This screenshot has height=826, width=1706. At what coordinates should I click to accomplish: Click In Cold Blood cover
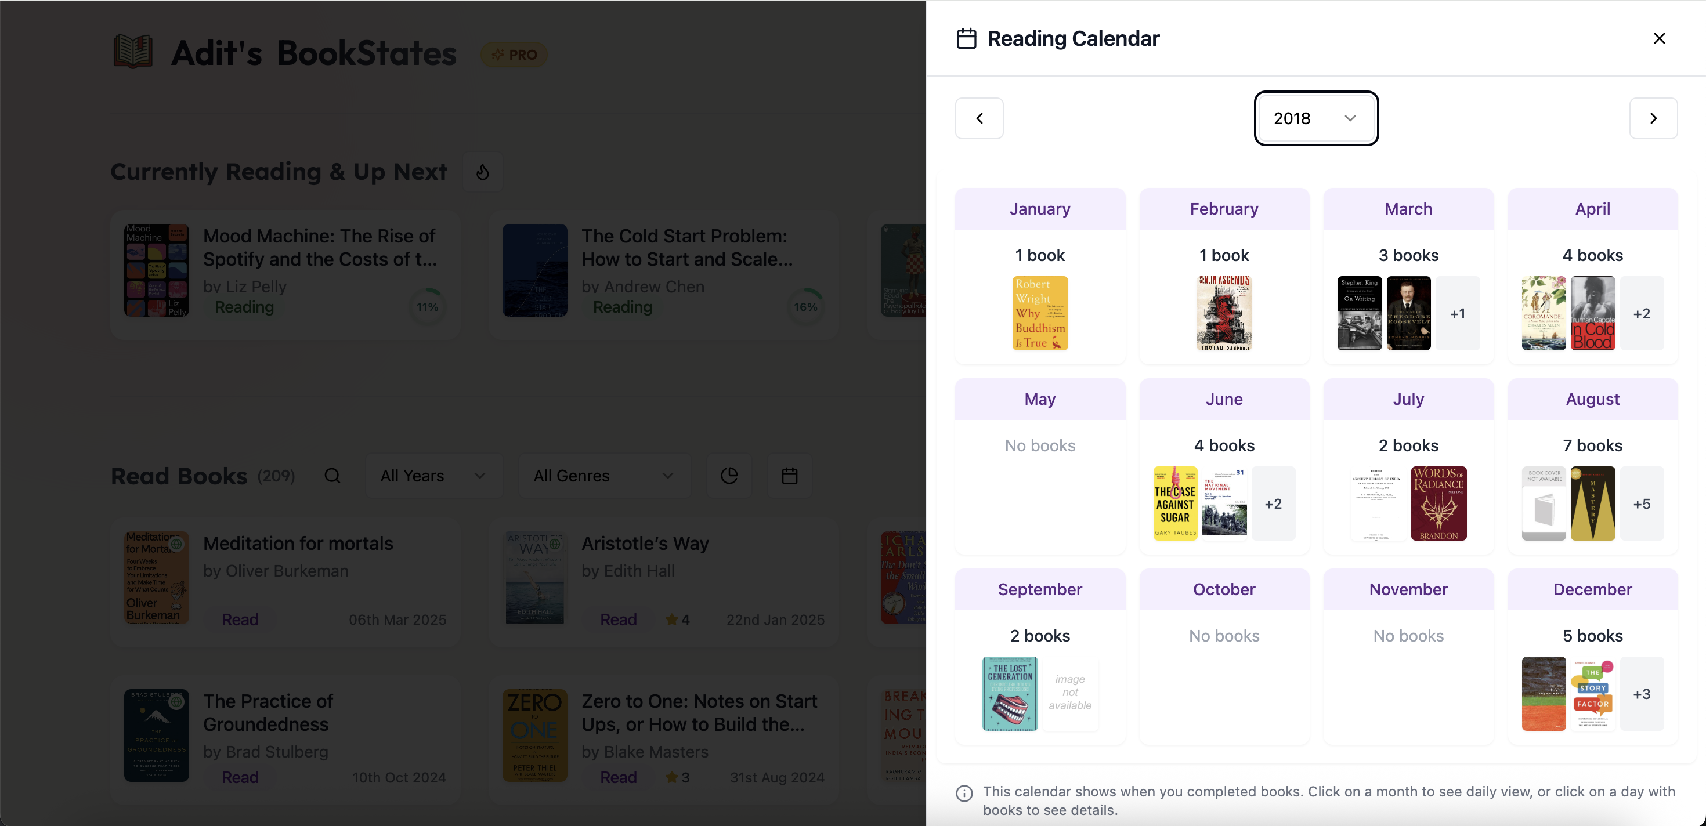pyautogui.click(x=1593, y=313)
